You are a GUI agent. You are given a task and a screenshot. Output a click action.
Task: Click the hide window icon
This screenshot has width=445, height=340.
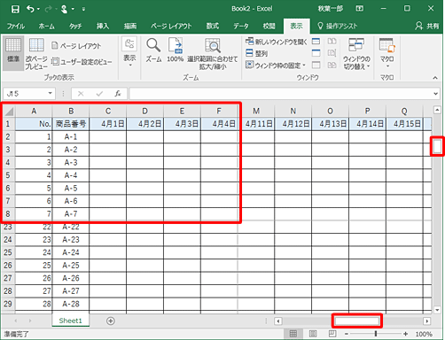pos(316,53)
